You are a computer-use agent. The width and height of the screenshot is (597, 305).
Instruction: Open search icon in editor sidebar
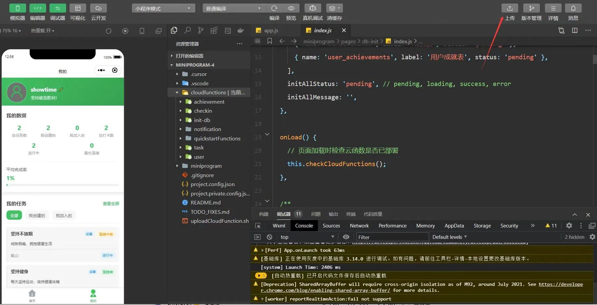click(x=187, y=30)
